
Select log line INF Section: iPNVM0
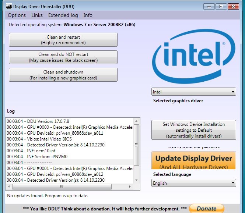70,156
